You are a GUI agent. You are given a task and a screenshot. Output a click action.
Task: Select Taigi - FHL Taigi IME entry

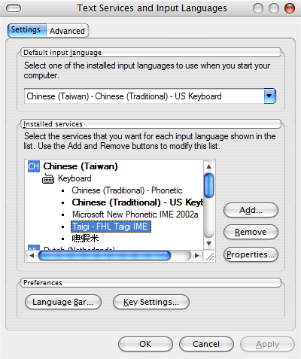click(111, 227)
